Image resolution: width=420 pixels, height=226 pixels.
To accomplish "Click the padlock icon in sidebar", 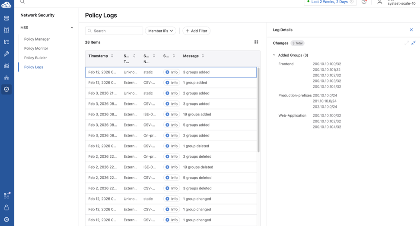I will point(6,207).
